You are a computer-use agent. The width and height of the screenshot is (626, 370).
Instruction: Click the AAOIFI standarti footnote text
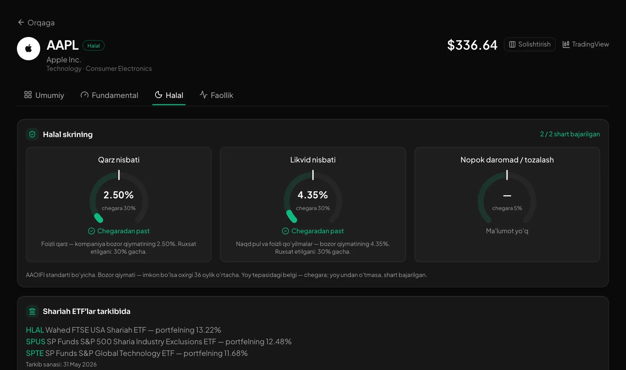(x=226, y=275)
